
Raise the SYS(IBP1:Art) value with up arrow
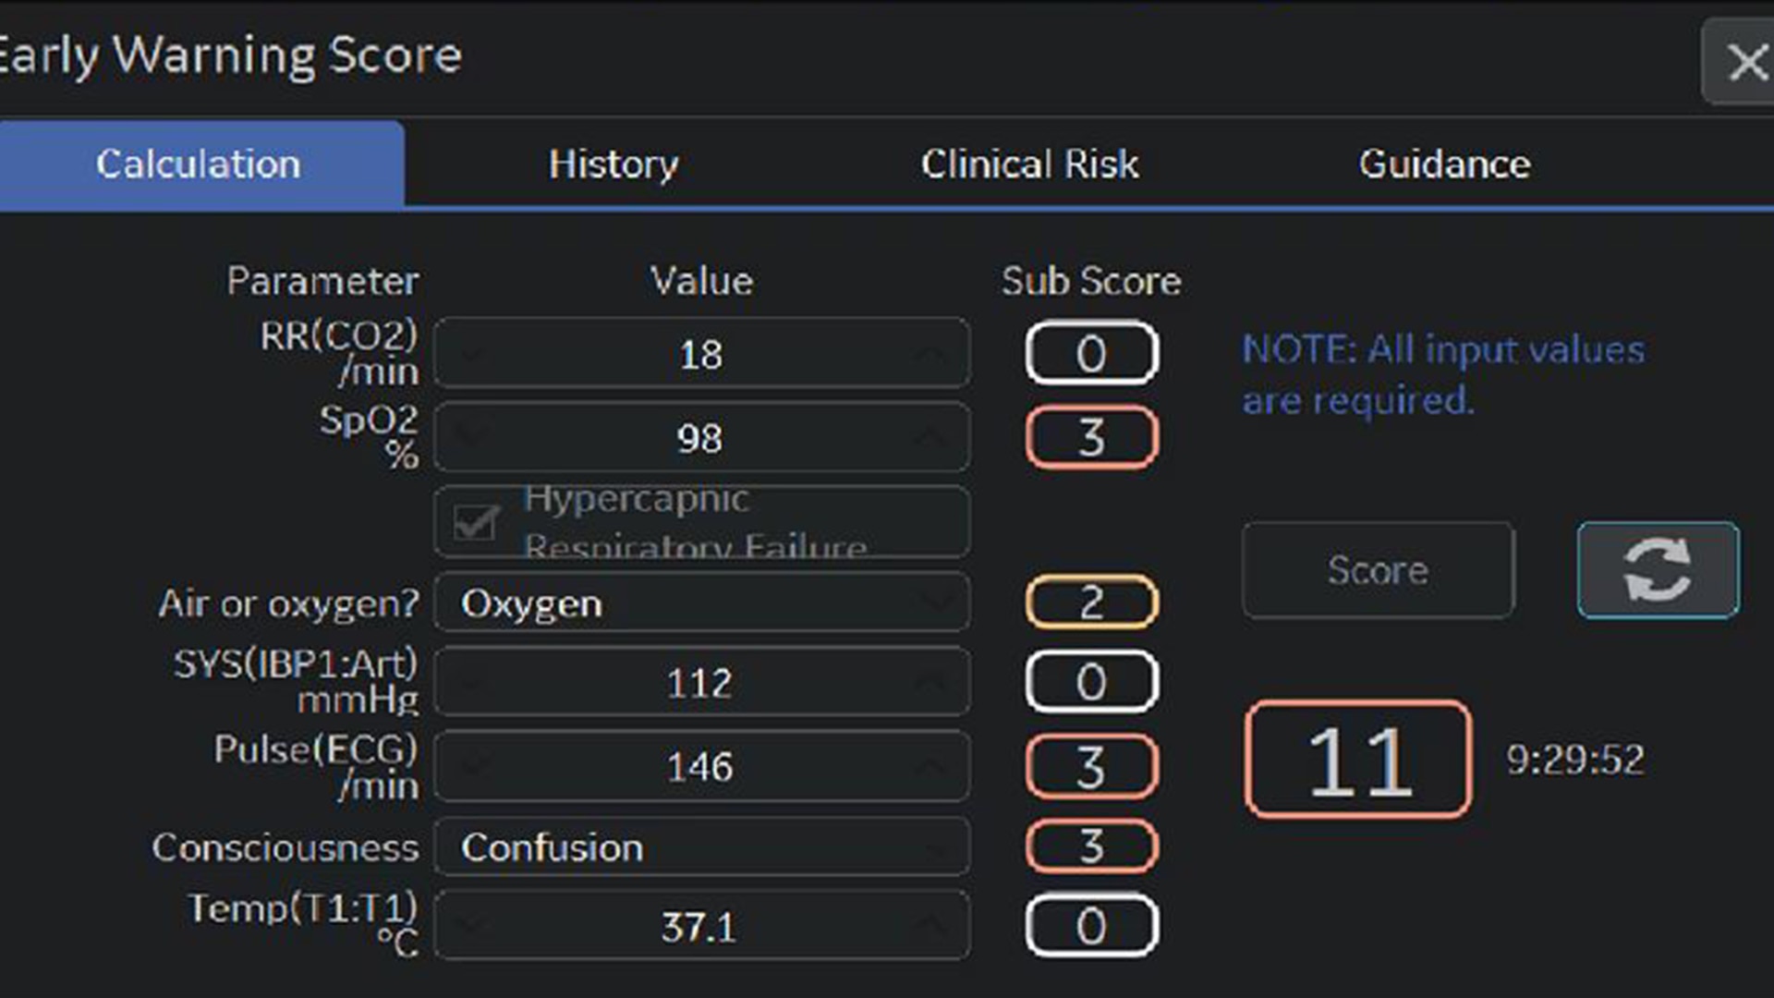click(930, 683)
